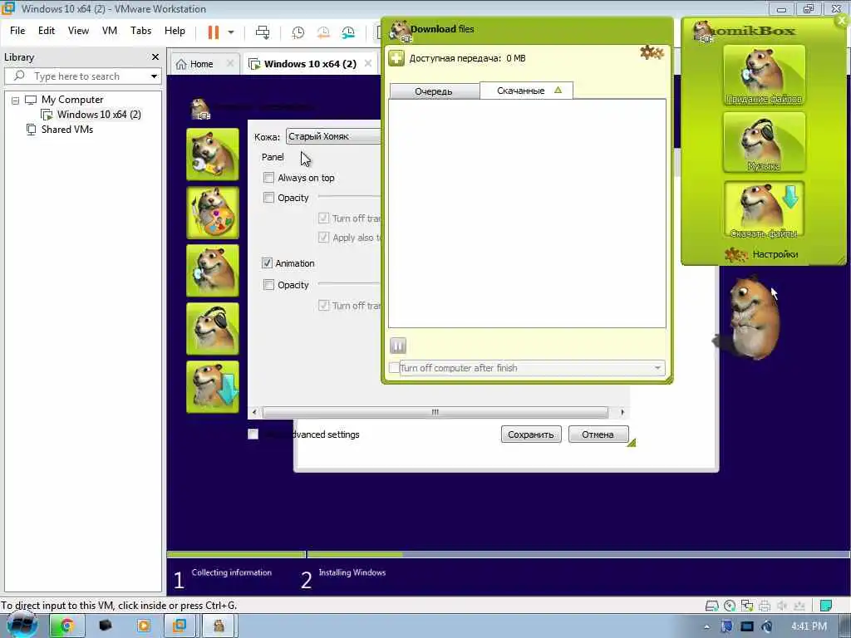Toggle Animation Turn off transparency checkbox
851x638 pixels.
[x=323, y=306]
